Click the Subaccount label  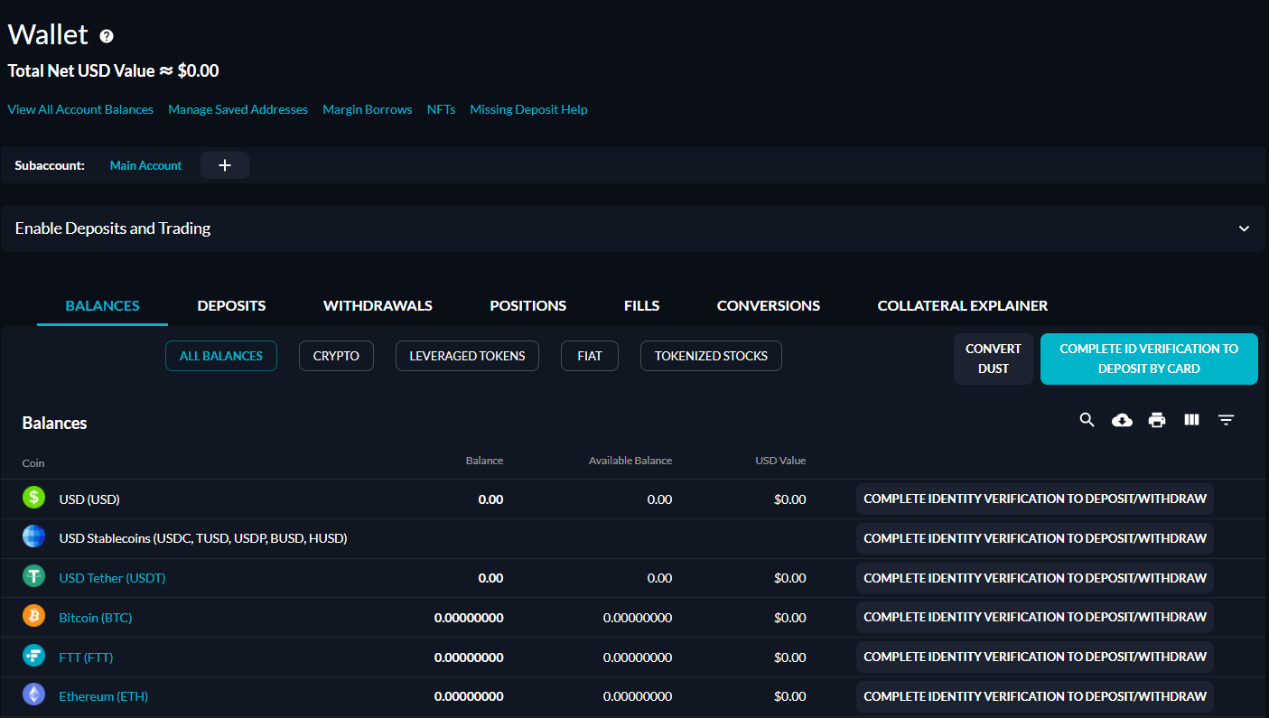pos(50,165)
